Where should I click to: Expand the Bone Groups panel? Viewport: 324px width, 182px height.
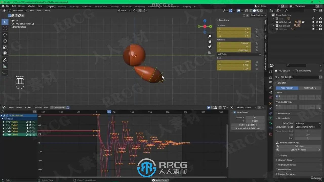(x=284, y=113)
